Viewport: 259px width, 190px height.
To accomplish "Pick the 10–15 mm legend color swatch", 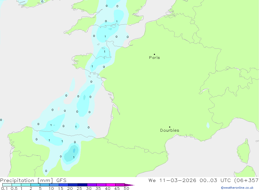I will [54, 185].
